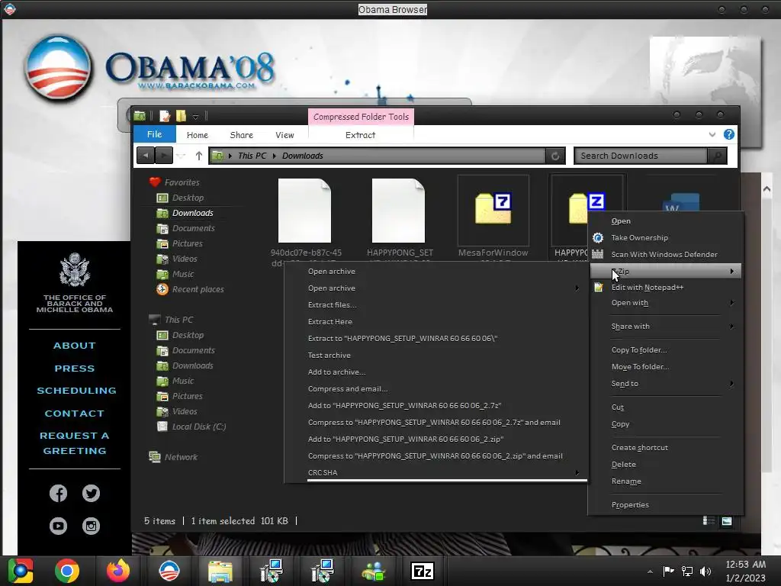This screenshot has width=781, height=586.
Task: Refresh the Downloads address bar
Action: coord(555,156)
